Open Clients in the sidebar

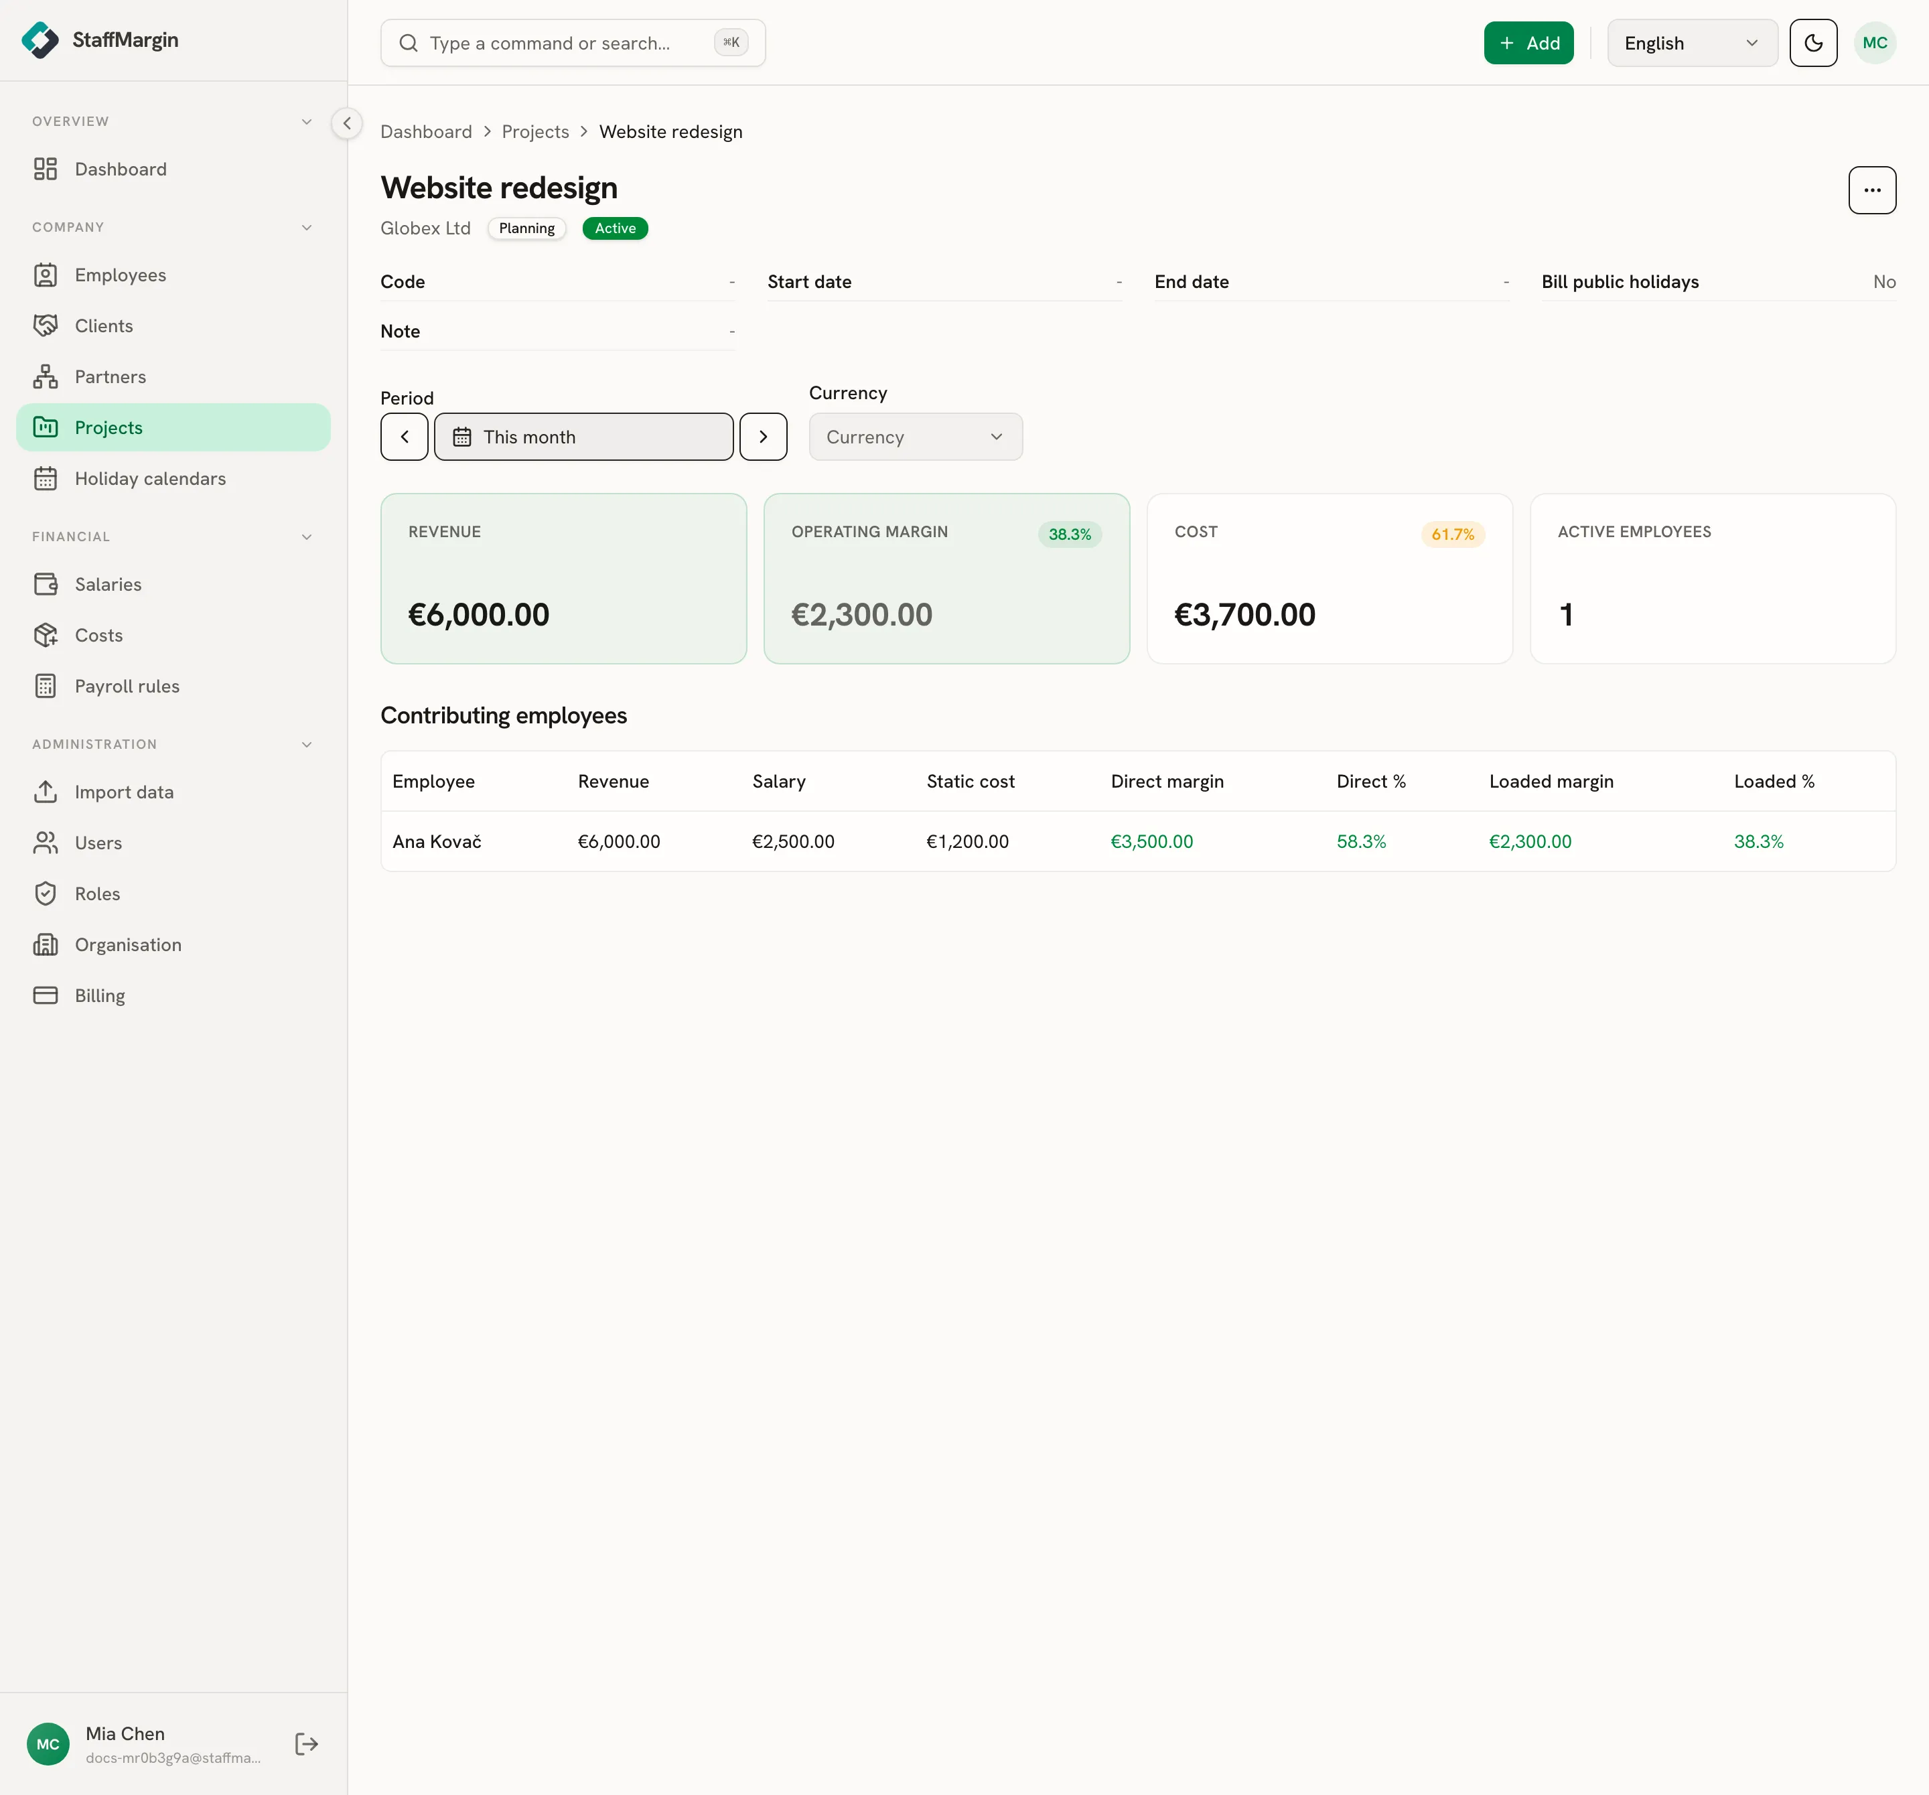[x=173, y=326]
